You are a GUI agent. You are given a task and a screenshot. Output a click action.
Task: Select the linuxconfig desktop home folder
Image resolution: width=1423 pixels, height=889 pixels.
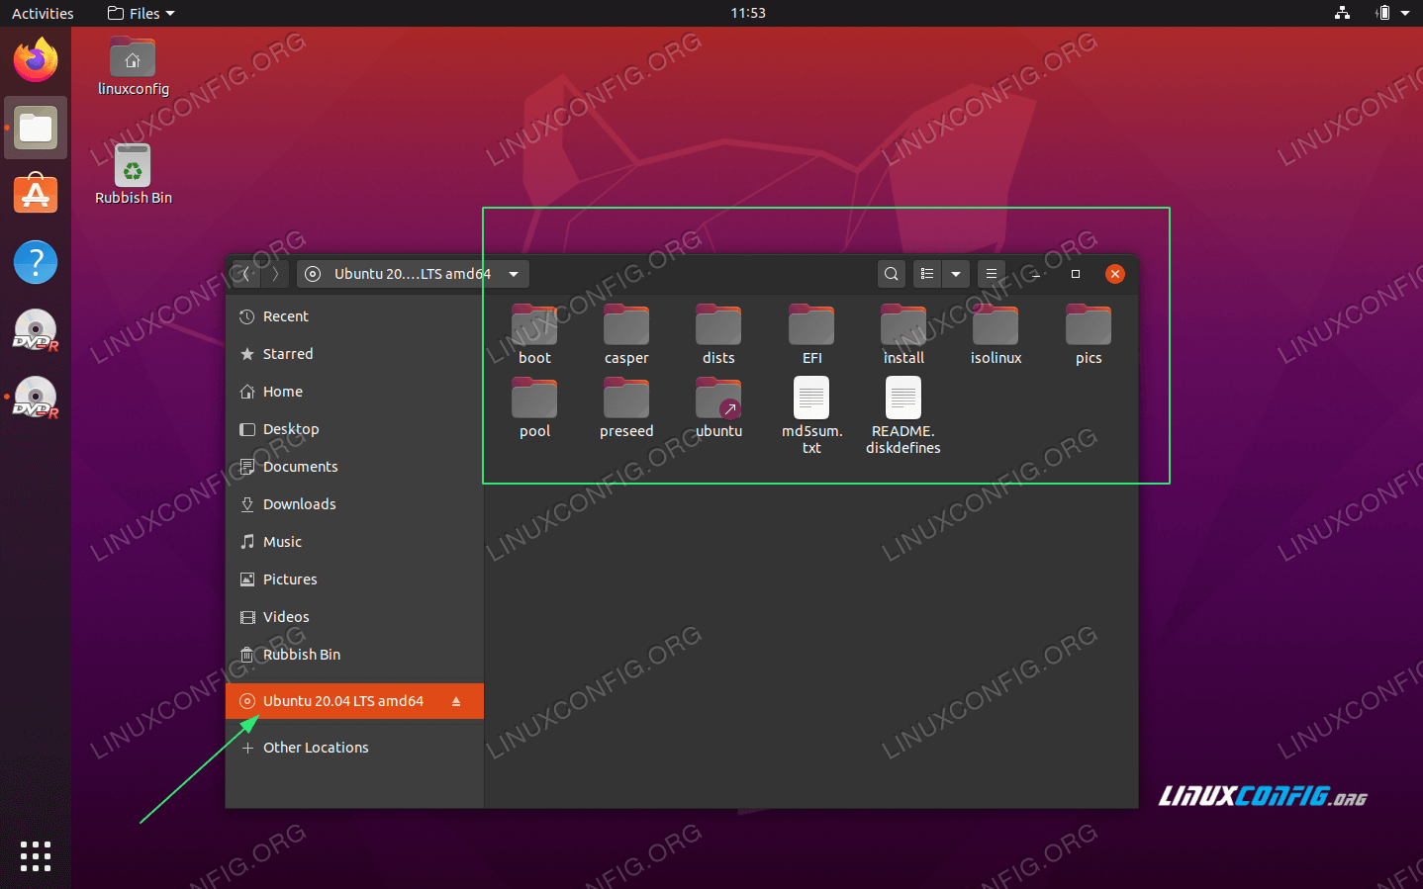click(133, 66)
